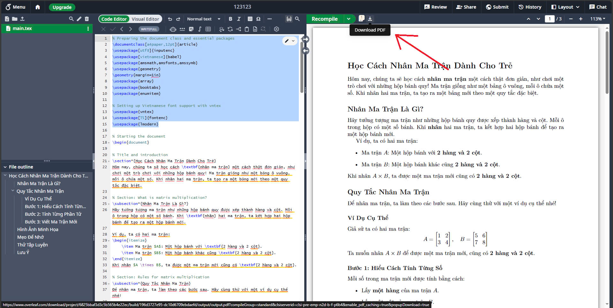Screen dimensions: 613x308
Task: Open the symbol palette with the Omega icon
Action: tap(258, 19)
